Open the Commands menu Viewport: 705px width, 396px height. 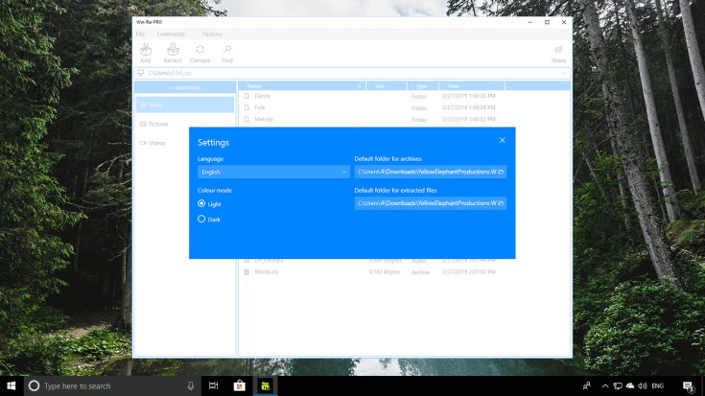click(x=171, y=34)
